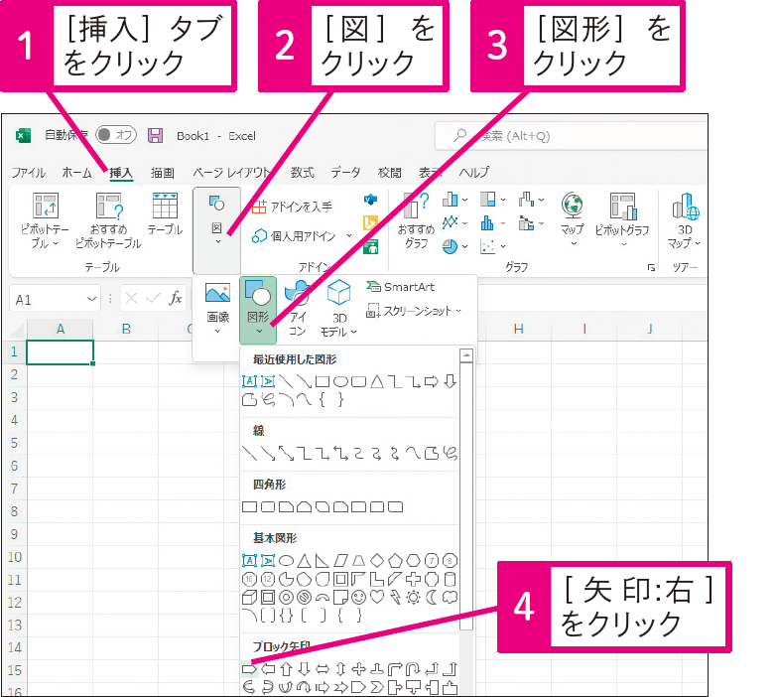
Task: Click the Bing Maps add-in icon
Action: tap(371, 222)
